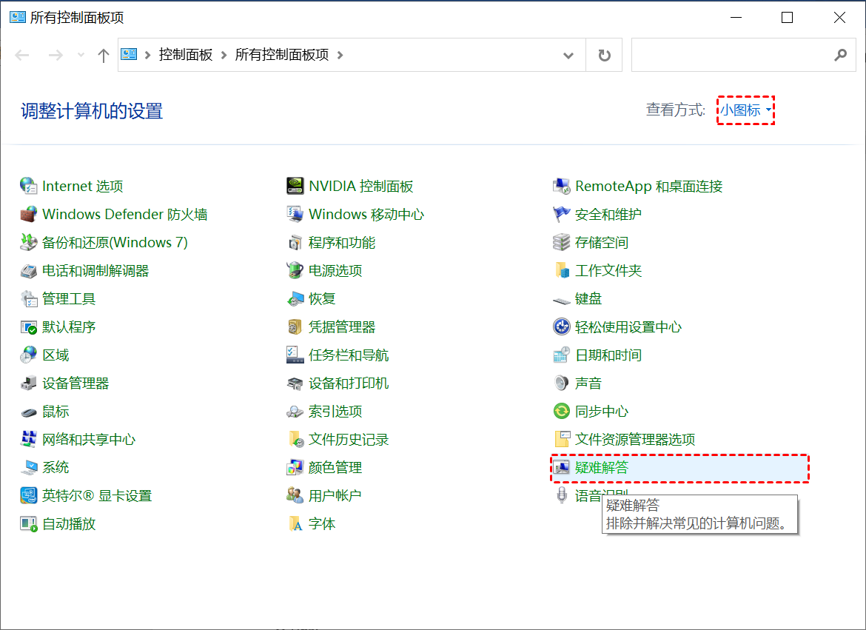Viewport: 866px width, 630px height.
Task: Open the 电源选项 battery icon
Action: point(295,271)
